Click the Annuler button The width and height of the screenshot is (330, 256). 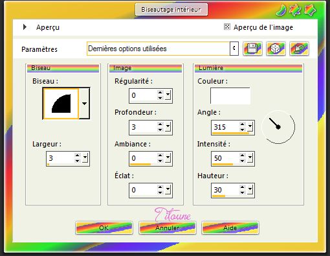click(168, 227)
